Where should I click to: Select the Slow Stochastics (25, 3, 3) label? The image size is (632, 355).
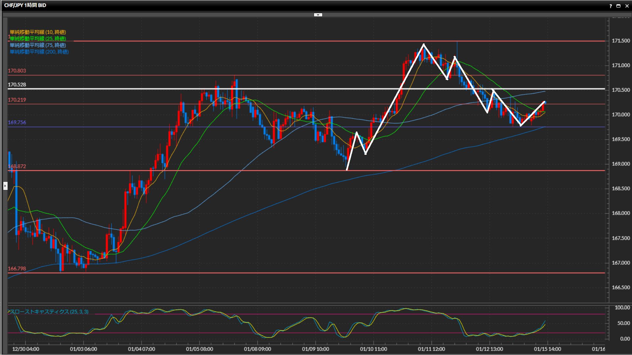click(x=49, y=312)
